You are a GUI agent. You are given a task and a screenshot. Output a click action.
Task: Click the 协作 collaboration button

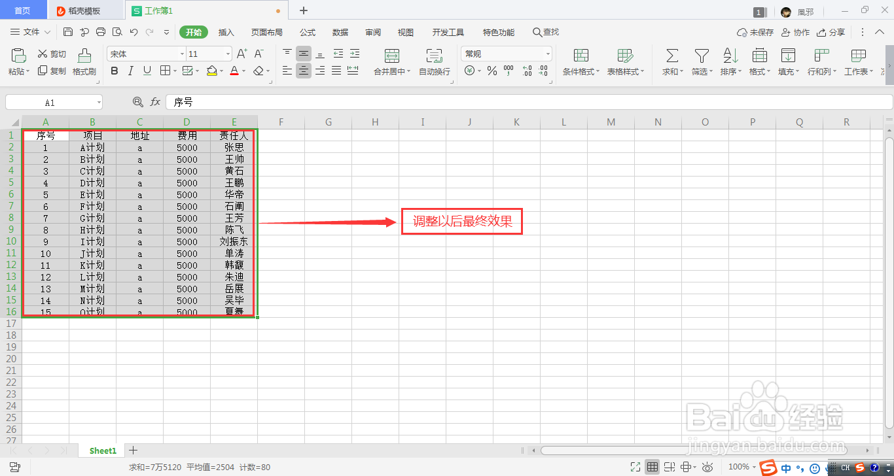click(795, 31)
